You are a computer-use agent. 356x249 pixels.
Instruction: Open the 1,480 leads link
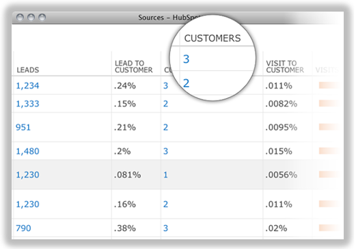tap(27, 151)
